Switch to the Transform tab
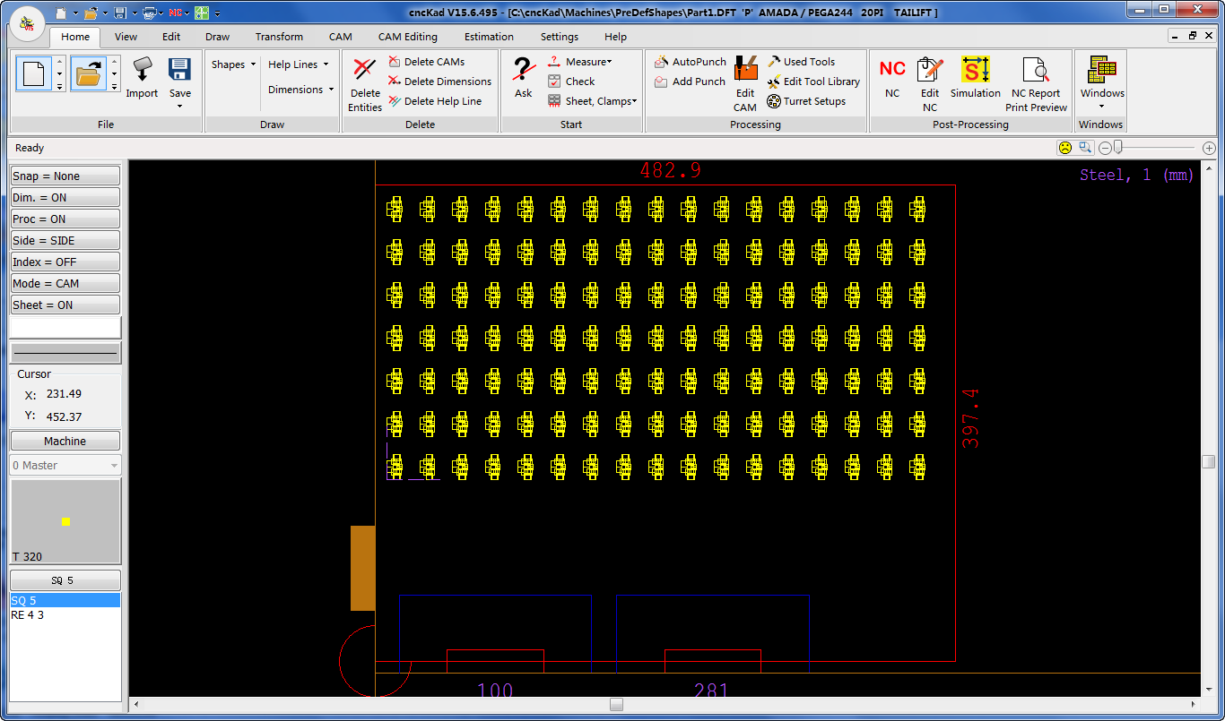This screenshot has height=721, width=1225. [x=279, y=37]
